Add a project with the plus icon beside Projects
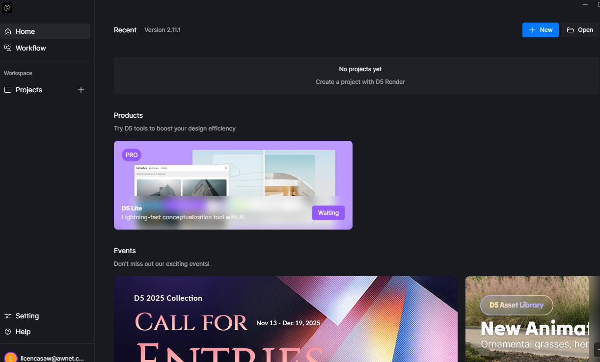Screen dimensions: 600x362 (x=81, y=90)
